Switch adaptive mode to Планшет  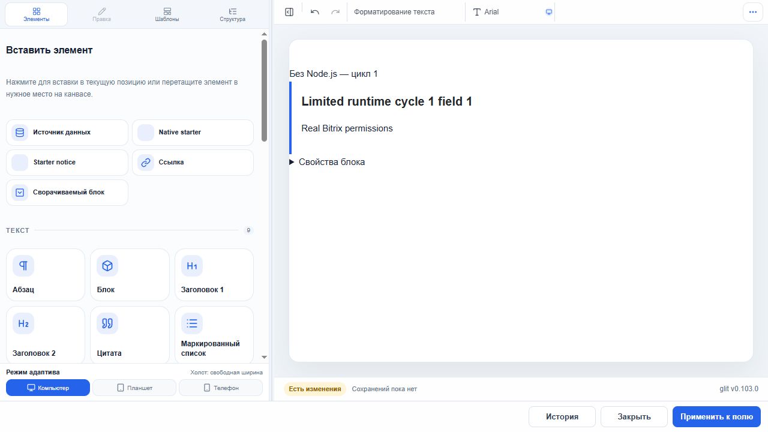(134, 388)
